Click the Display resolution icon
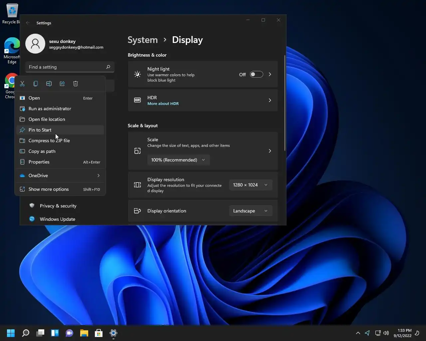426x341 pixels. [137, 185]
